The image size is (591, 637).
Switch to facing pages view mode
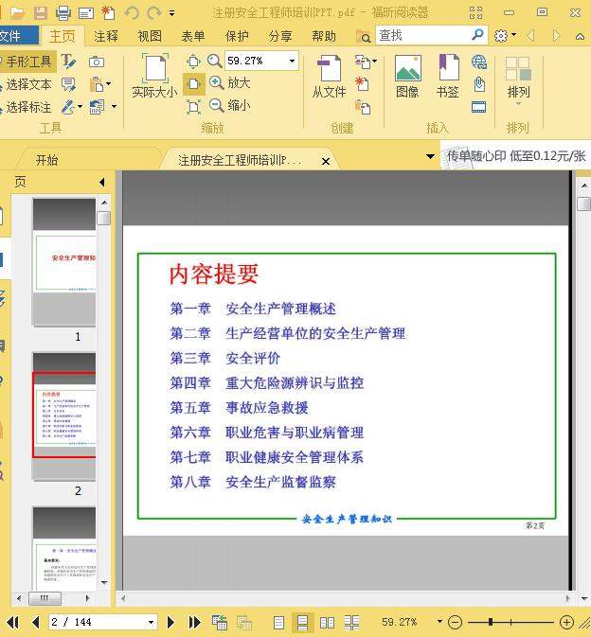tap(327, 623)
